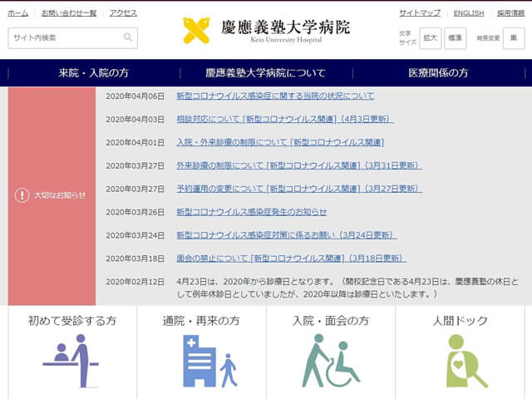Select the 通院・再来の方 heading

pos(201,321)
